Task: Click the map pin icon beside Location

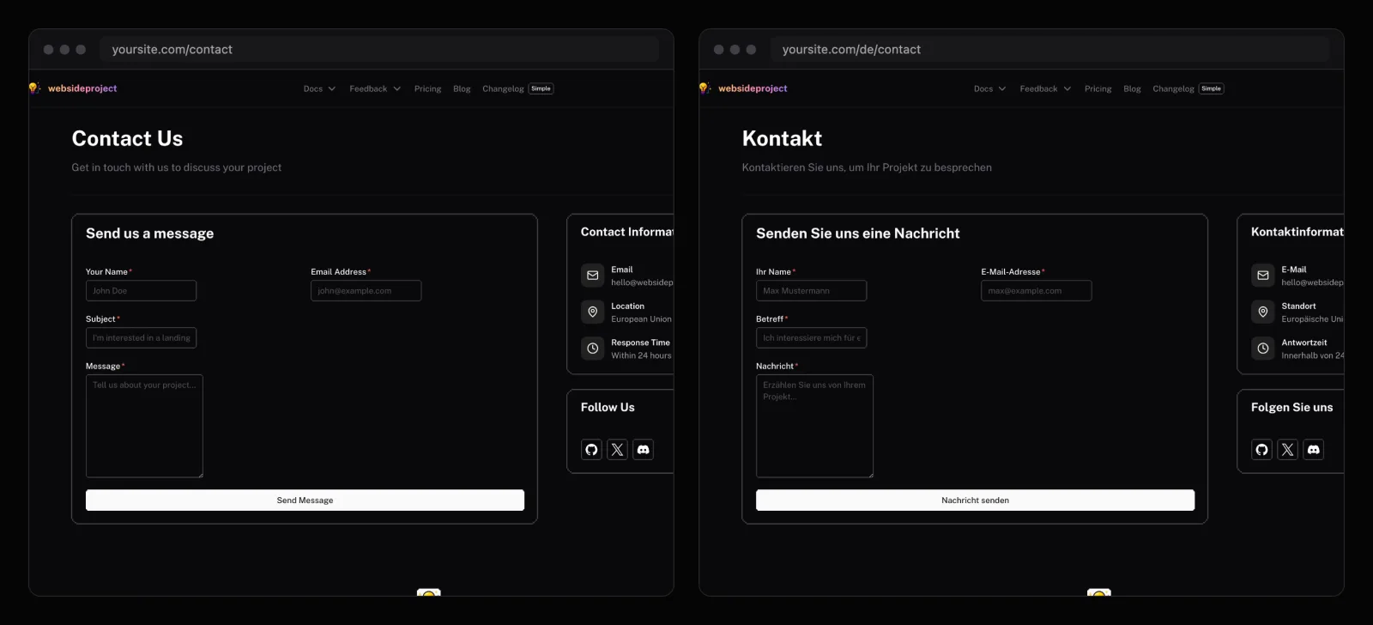Action: 592,312
